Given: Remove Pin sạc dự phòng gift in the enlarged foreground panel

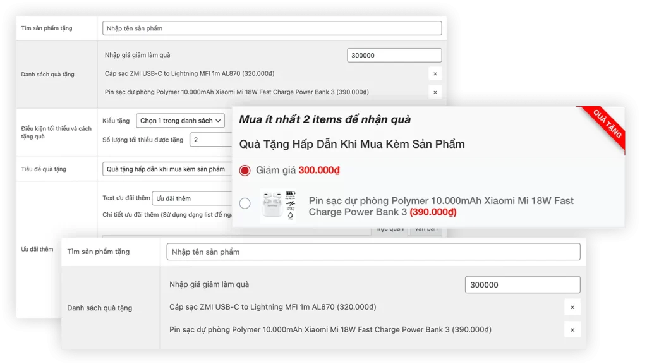Looking at the screenshot, I should point(572,330).
